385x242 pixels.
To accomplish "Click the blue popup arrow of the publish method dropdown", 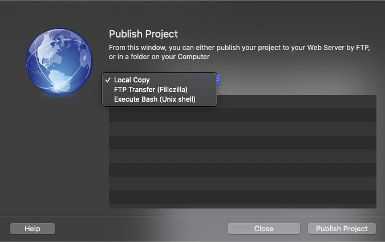I will click(218, 79).
